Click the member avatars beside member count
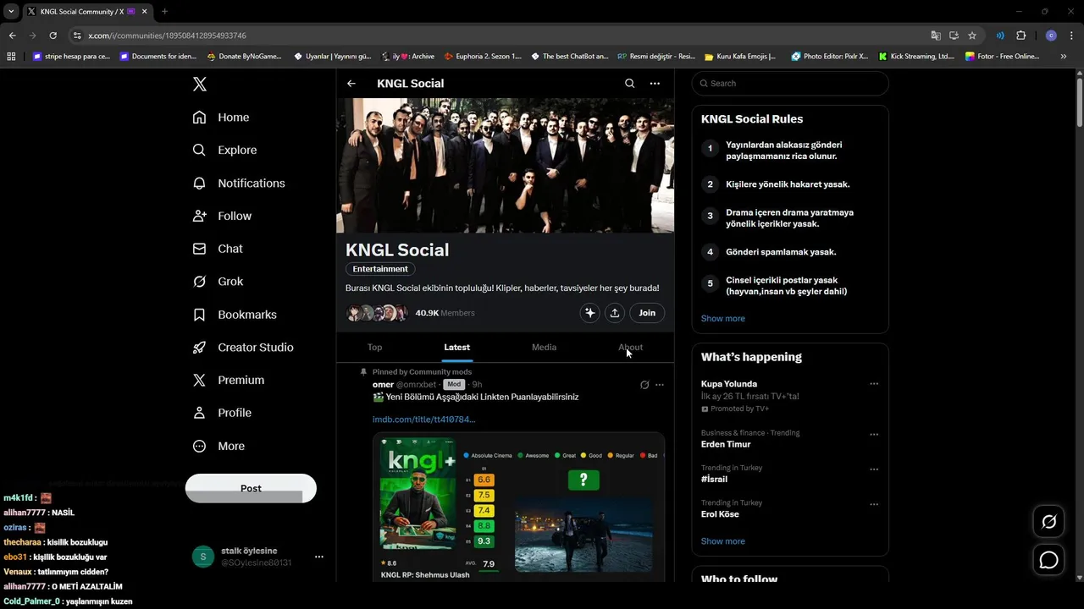The height and width of the screenshot is (609, 1084). click(x=378, y=313)
